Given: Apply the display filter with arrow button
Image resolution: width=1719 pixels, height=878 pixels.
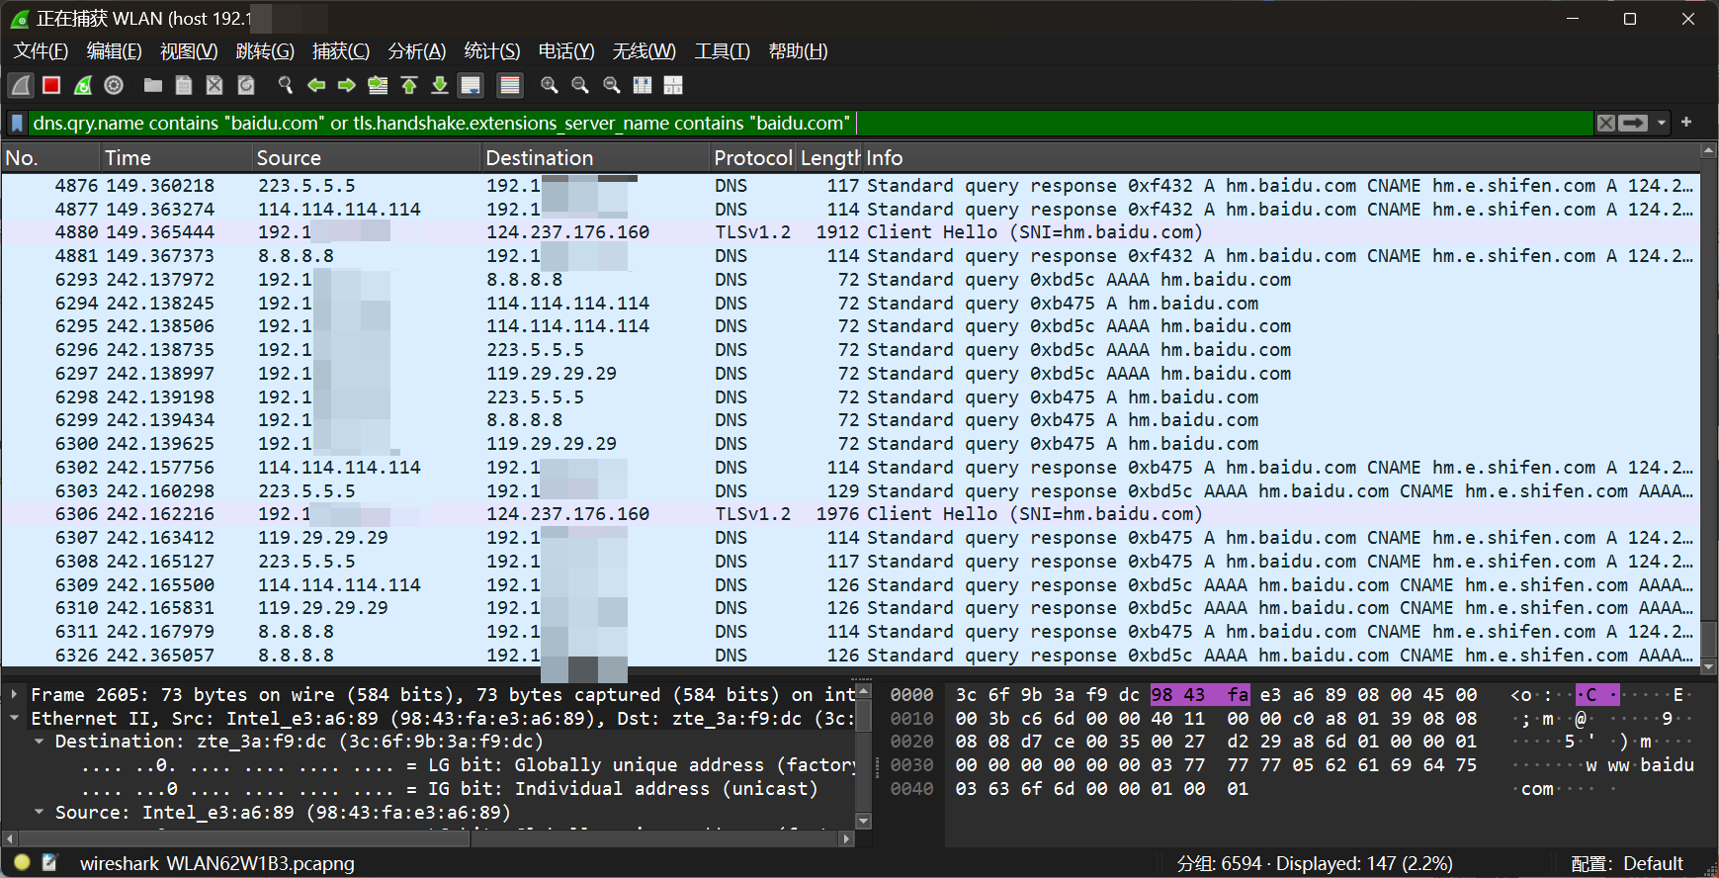Looking at the screenshot, I should [1633, 123].
